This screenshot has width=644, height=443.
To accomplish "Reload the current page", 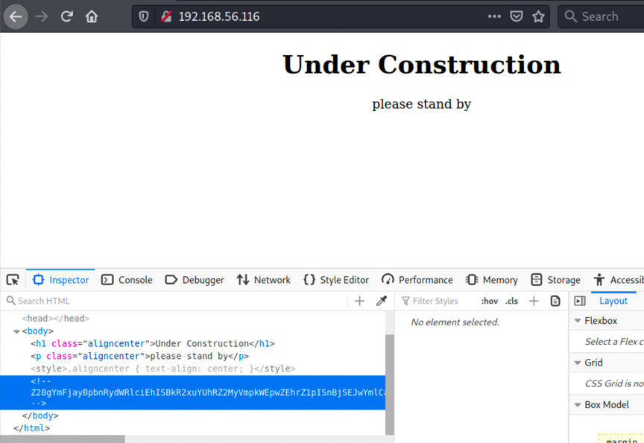I will pos(67,16).
